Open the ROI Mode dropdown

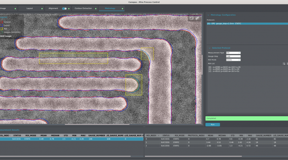[233, 60]
